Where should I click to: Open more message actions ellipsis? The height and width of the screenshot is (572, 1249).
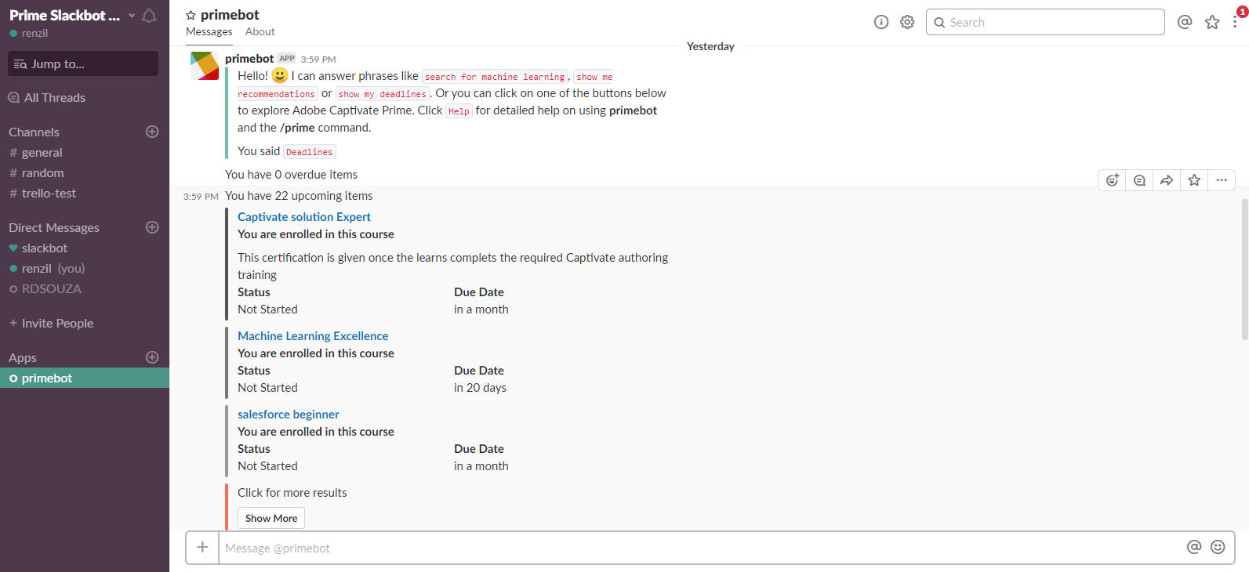[x=1222, y=180]
